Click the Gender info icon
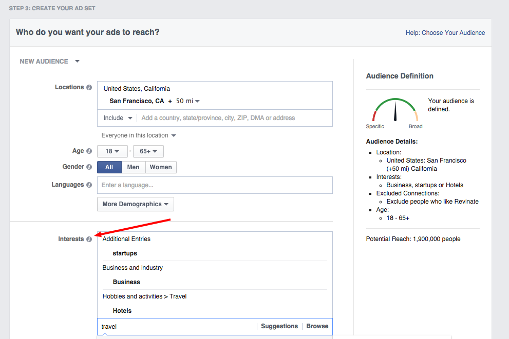The height and width of the screenshot is (339, 509). [89, 167]
